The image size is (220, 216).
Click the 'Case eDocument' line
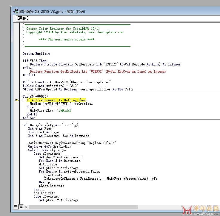click(x=46, y=197)
